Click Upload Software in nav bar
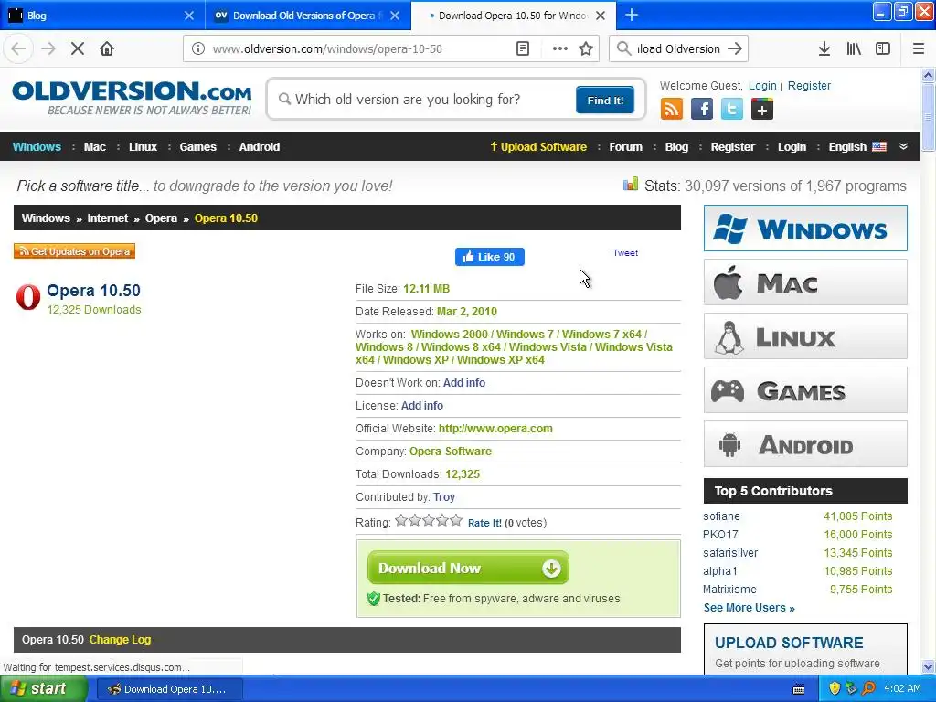 click(537, 147)
